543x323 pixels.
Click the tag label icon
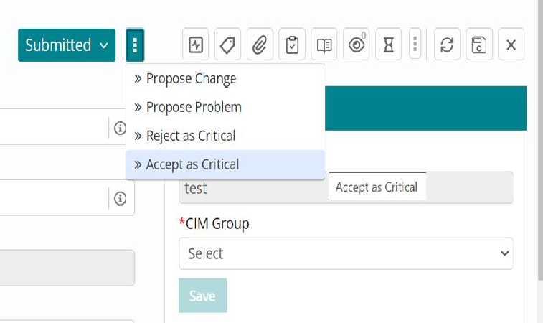(x=227, y=45)
